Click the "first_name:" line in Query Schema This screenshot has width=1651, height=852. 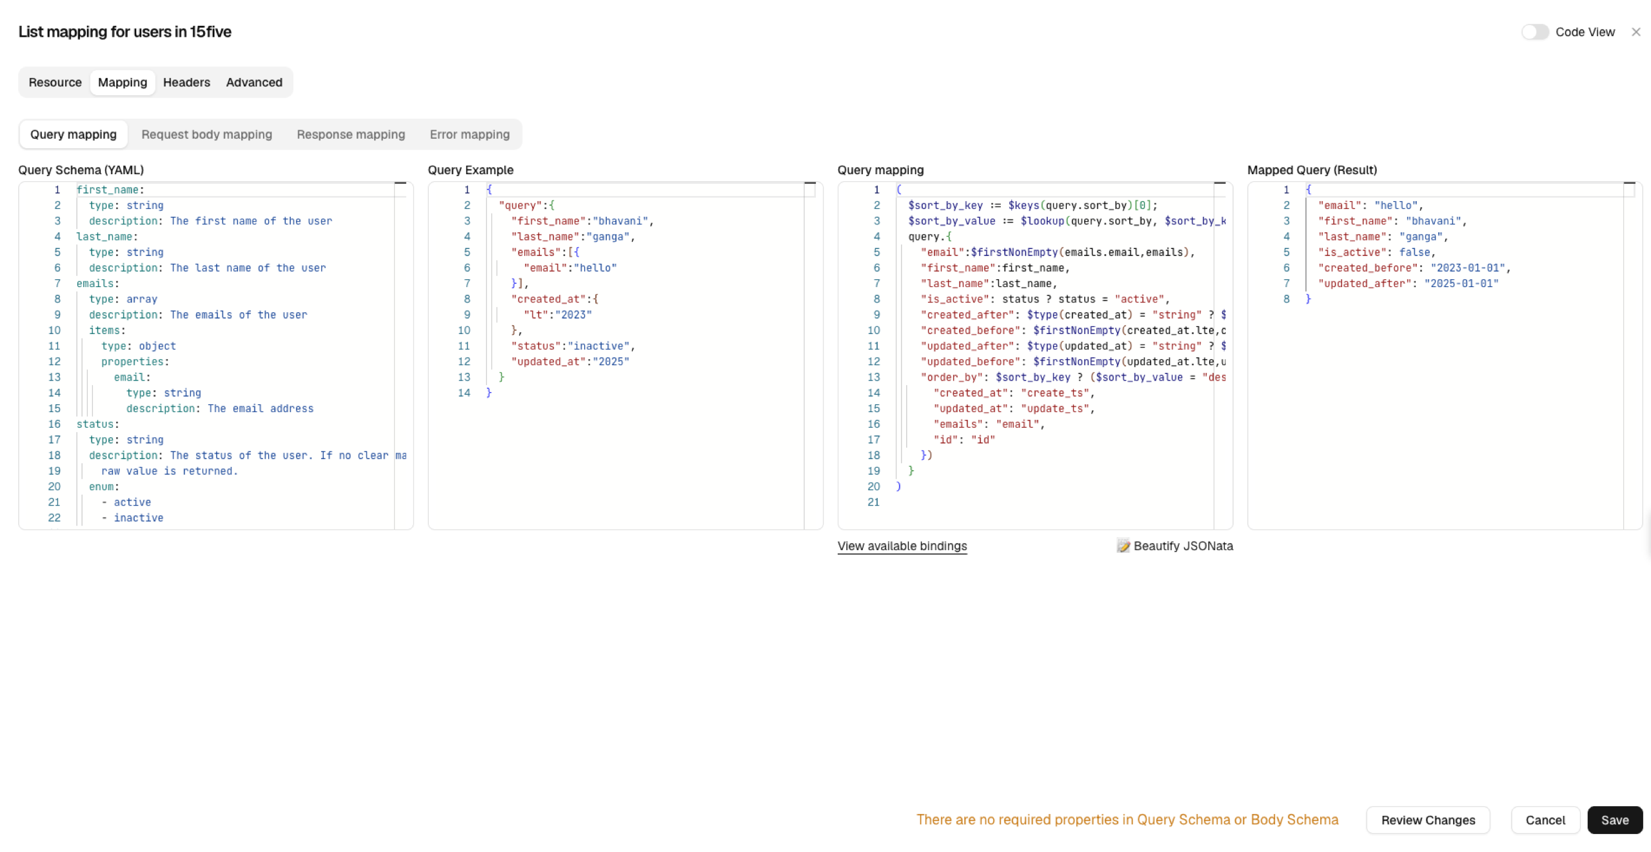(110, 190)
